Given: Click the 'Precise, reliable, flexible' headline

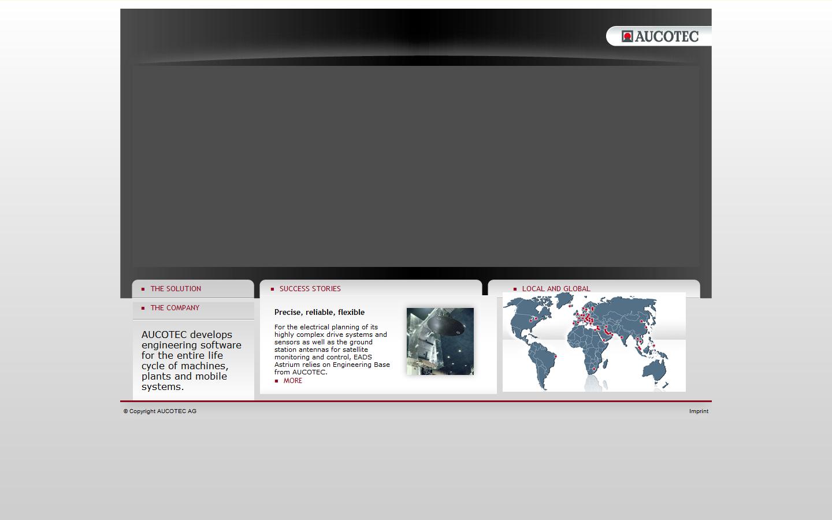Looking at the screenshot, I should point(319,312).
